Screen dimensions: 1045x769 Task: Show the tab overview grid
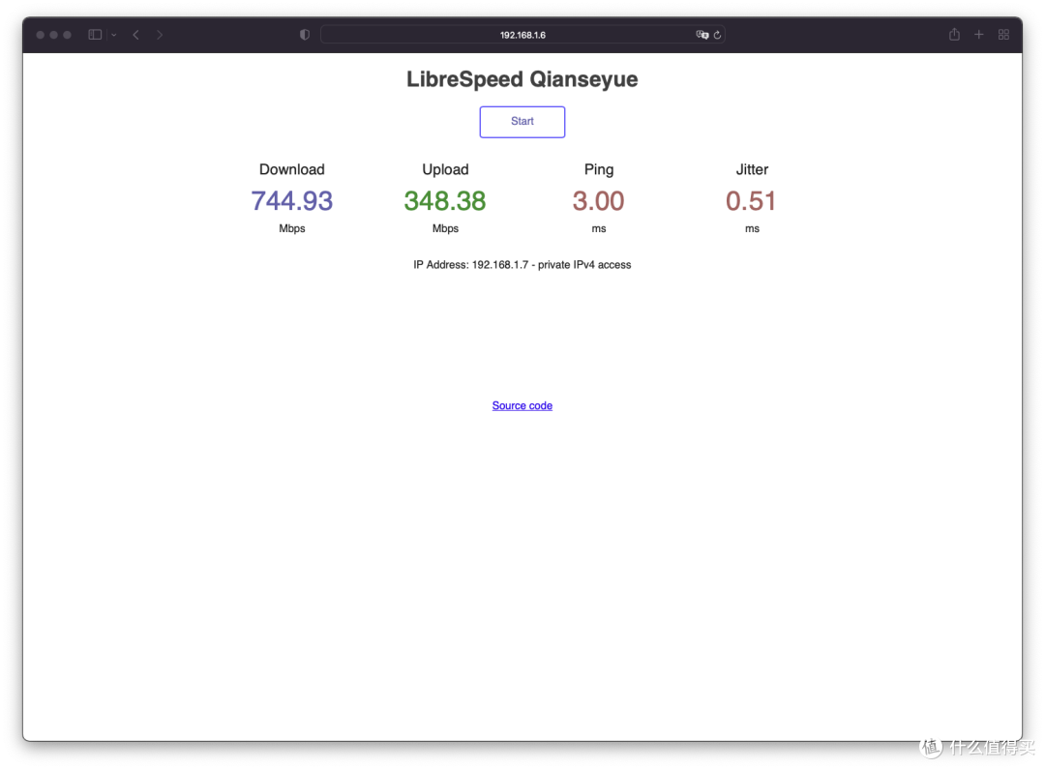1003,35
